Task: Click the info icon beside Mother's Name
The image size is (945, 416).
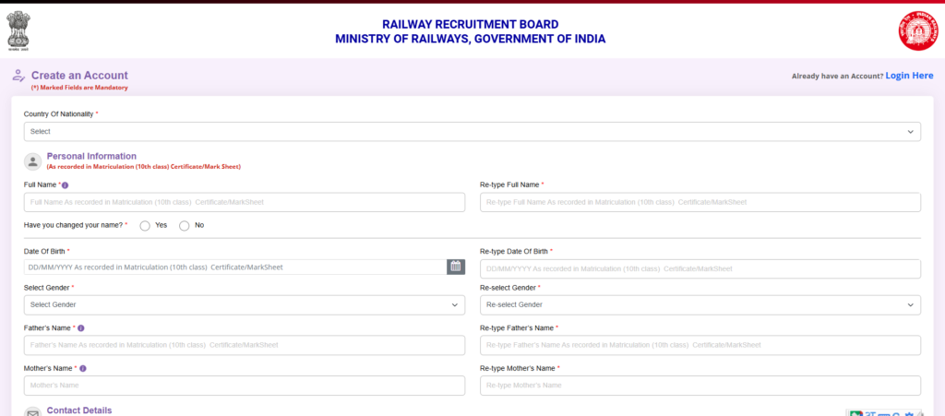Action: click(x=83, y=368)
